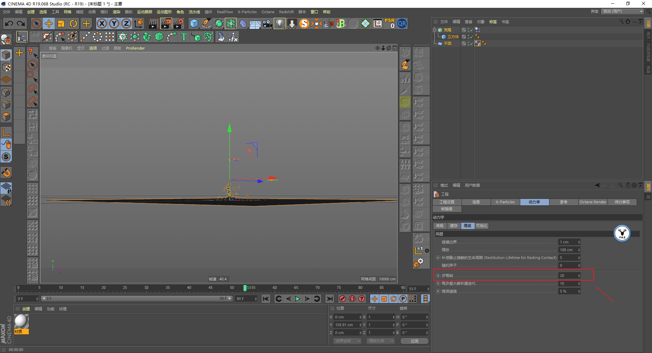Toggle autokeying button
652x353 pixels.
[352, 299]
